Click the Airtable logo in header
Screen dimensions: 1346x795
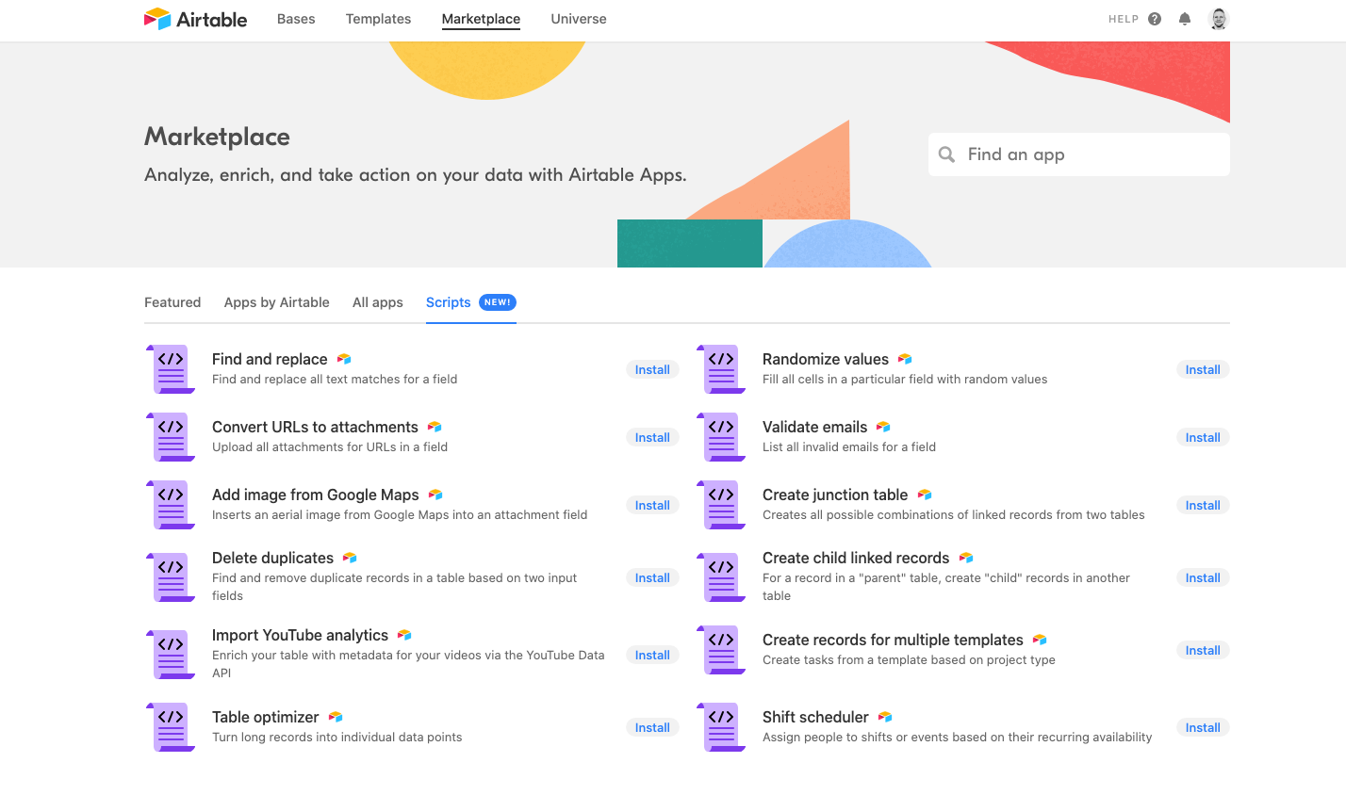click(195, 19)
